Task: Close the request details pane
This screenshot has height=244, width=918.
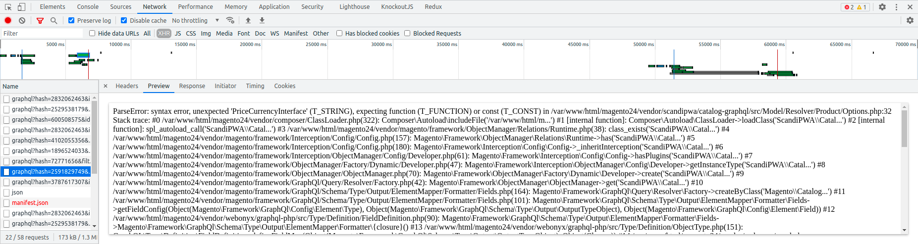Action: coord(106,86)
